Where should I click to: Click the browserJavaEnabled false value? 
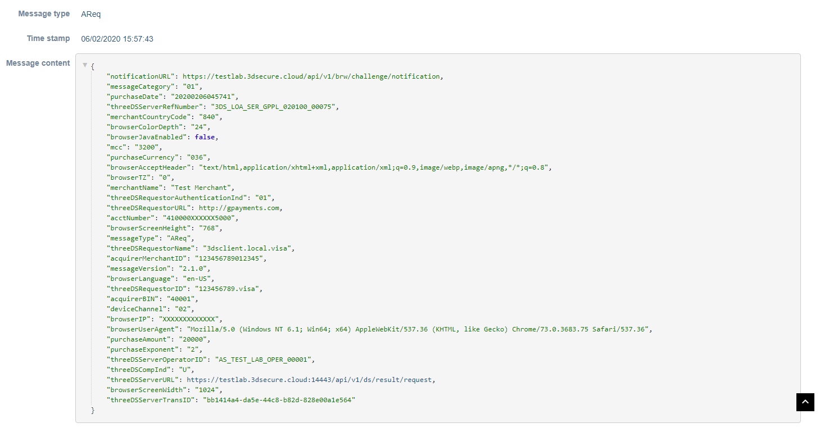tap(205, 137)
